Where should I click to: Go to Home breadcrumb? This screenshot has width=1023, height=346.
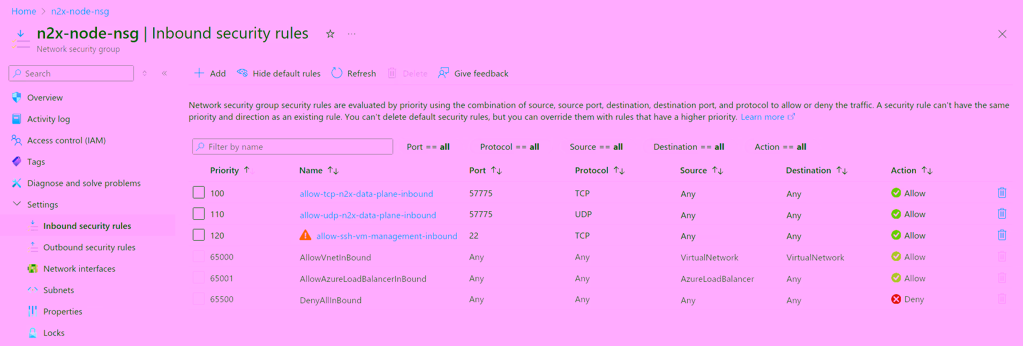24,11
